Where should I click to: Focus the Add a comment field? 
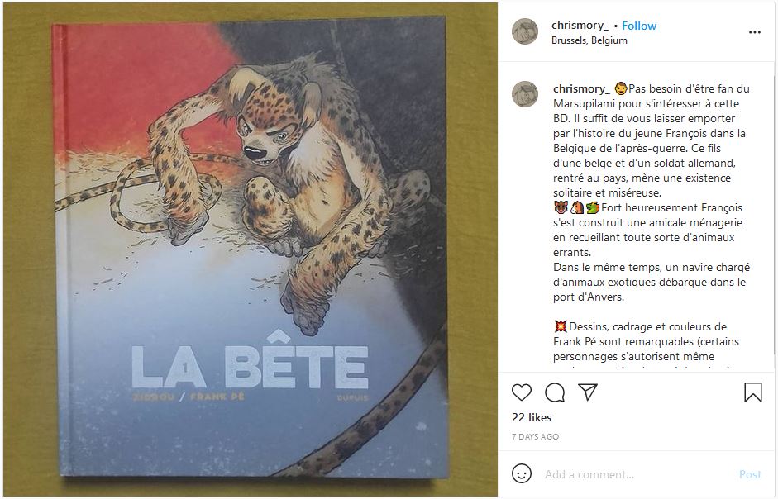coord(636,475)
